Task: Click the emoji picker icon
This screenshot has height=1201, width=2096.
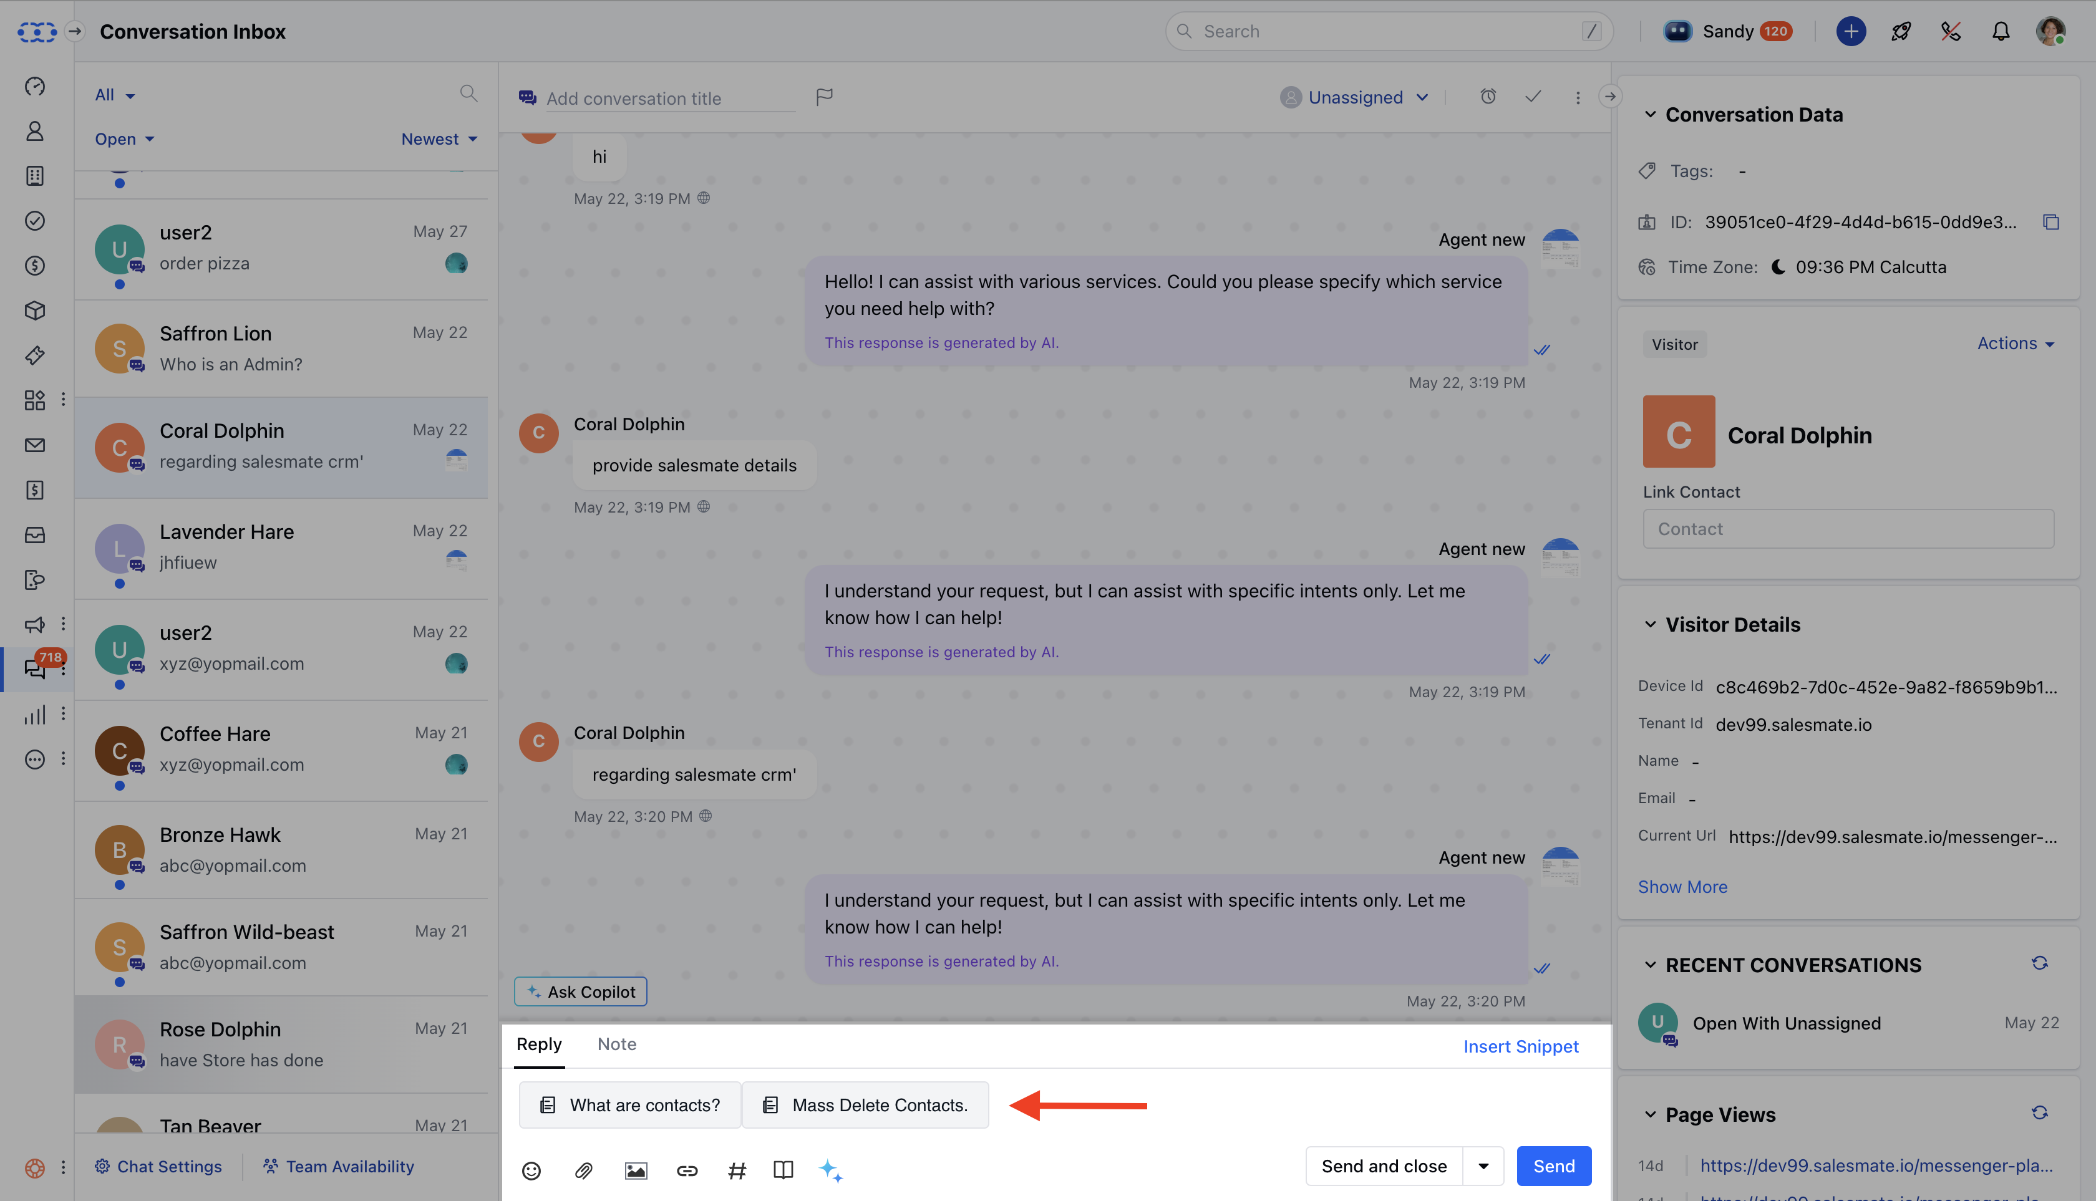Action: [x=531, y=1170]
